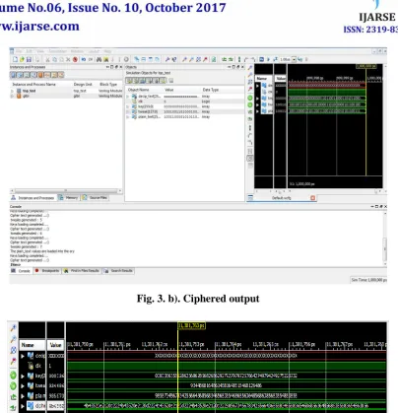This screenshot has height=413, width=398.
Task: Open the Find in Files Results tab
Action: click(82, 271)
